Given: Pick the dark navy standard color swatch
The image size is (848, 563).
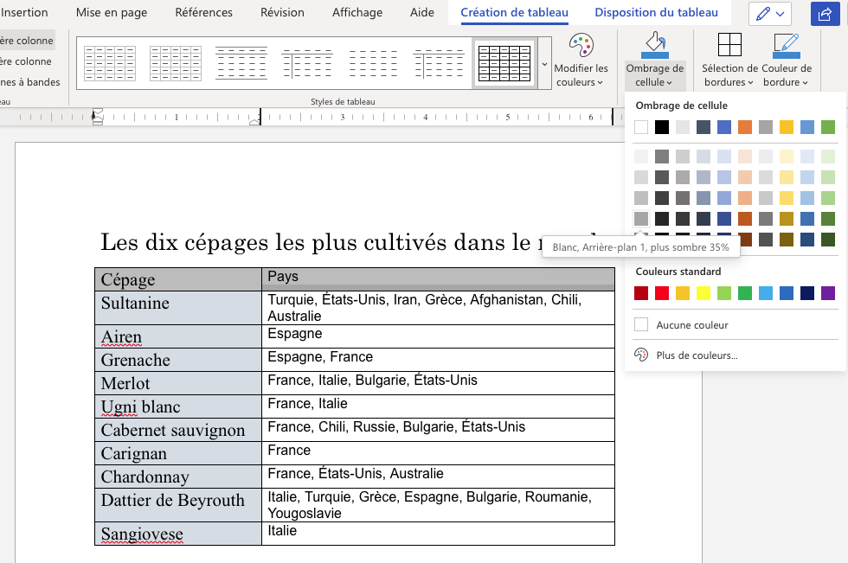Looking at the screenshot, I should point(807,293).
